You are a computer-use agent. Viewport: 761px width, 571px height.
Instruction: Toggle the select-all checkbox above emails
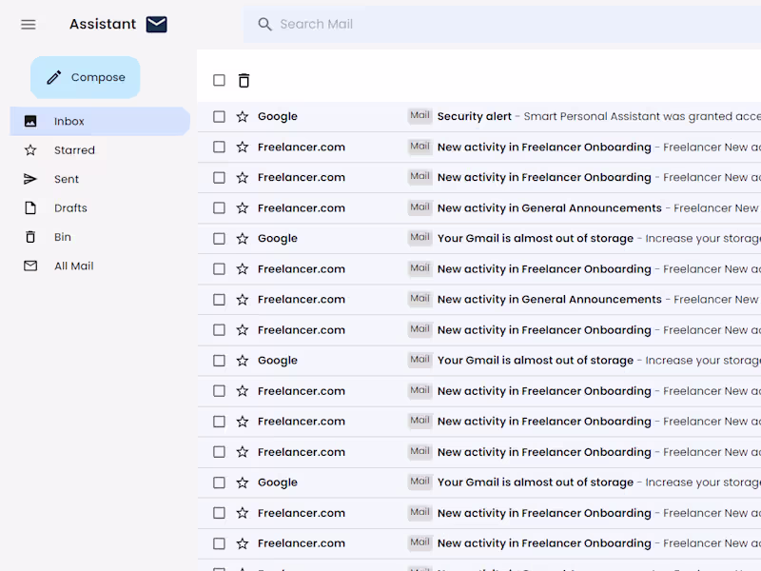219,81
